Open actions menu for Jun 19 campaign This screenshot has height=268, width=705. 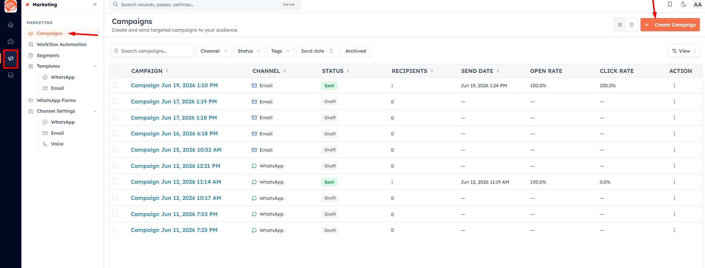click(674, 85)
